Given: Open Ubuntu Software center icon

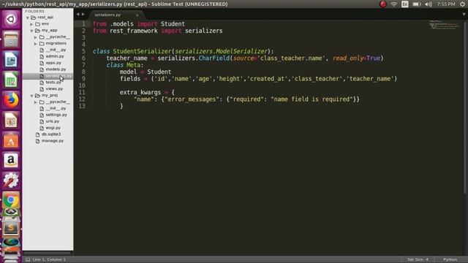Looking at the screenshot, I should tap(11, 140).
